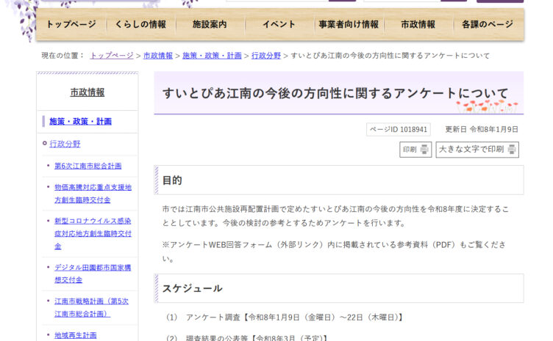Click the 行政分野 link in the sidebar
The image size is (553, 341).
(65, 144)
